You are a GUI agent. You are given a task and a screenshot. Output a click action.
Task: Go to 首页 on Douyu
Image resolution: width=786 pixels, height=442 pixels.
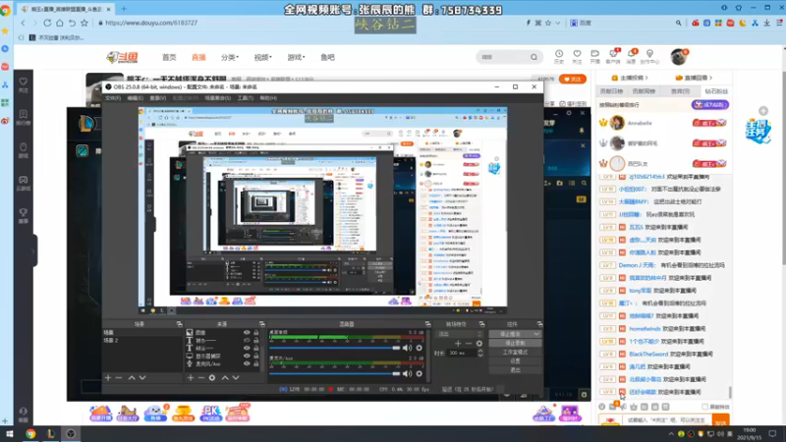click(x=169, y=58)
